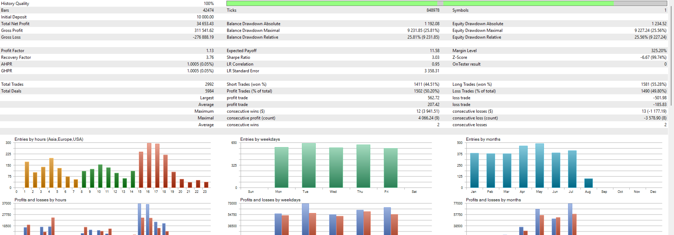The width and height of the screenshot is (674, 235).
Task: Click the LR Standard Error value 3 358.31
Action: pos(432,71)
